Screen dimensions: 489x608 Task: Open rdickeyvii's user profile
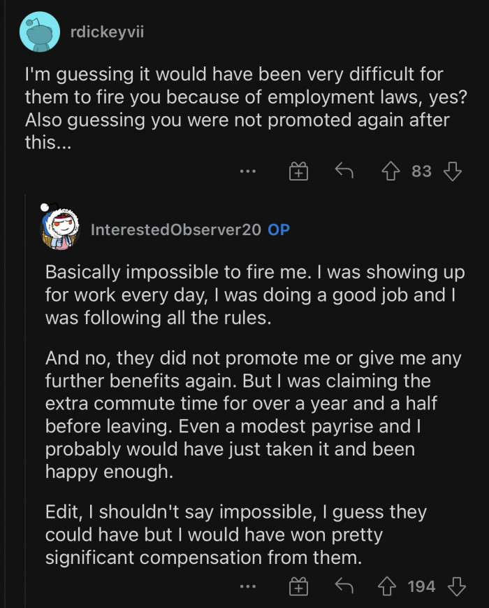coord(106,31)
